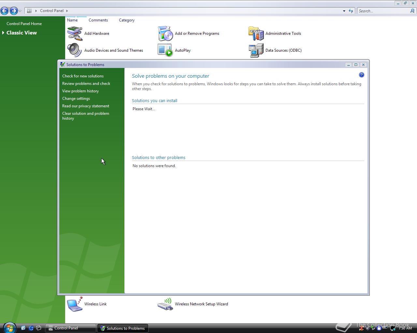
Task: Switch to the Control Panel taskbar button
Action: pos(71,328)
